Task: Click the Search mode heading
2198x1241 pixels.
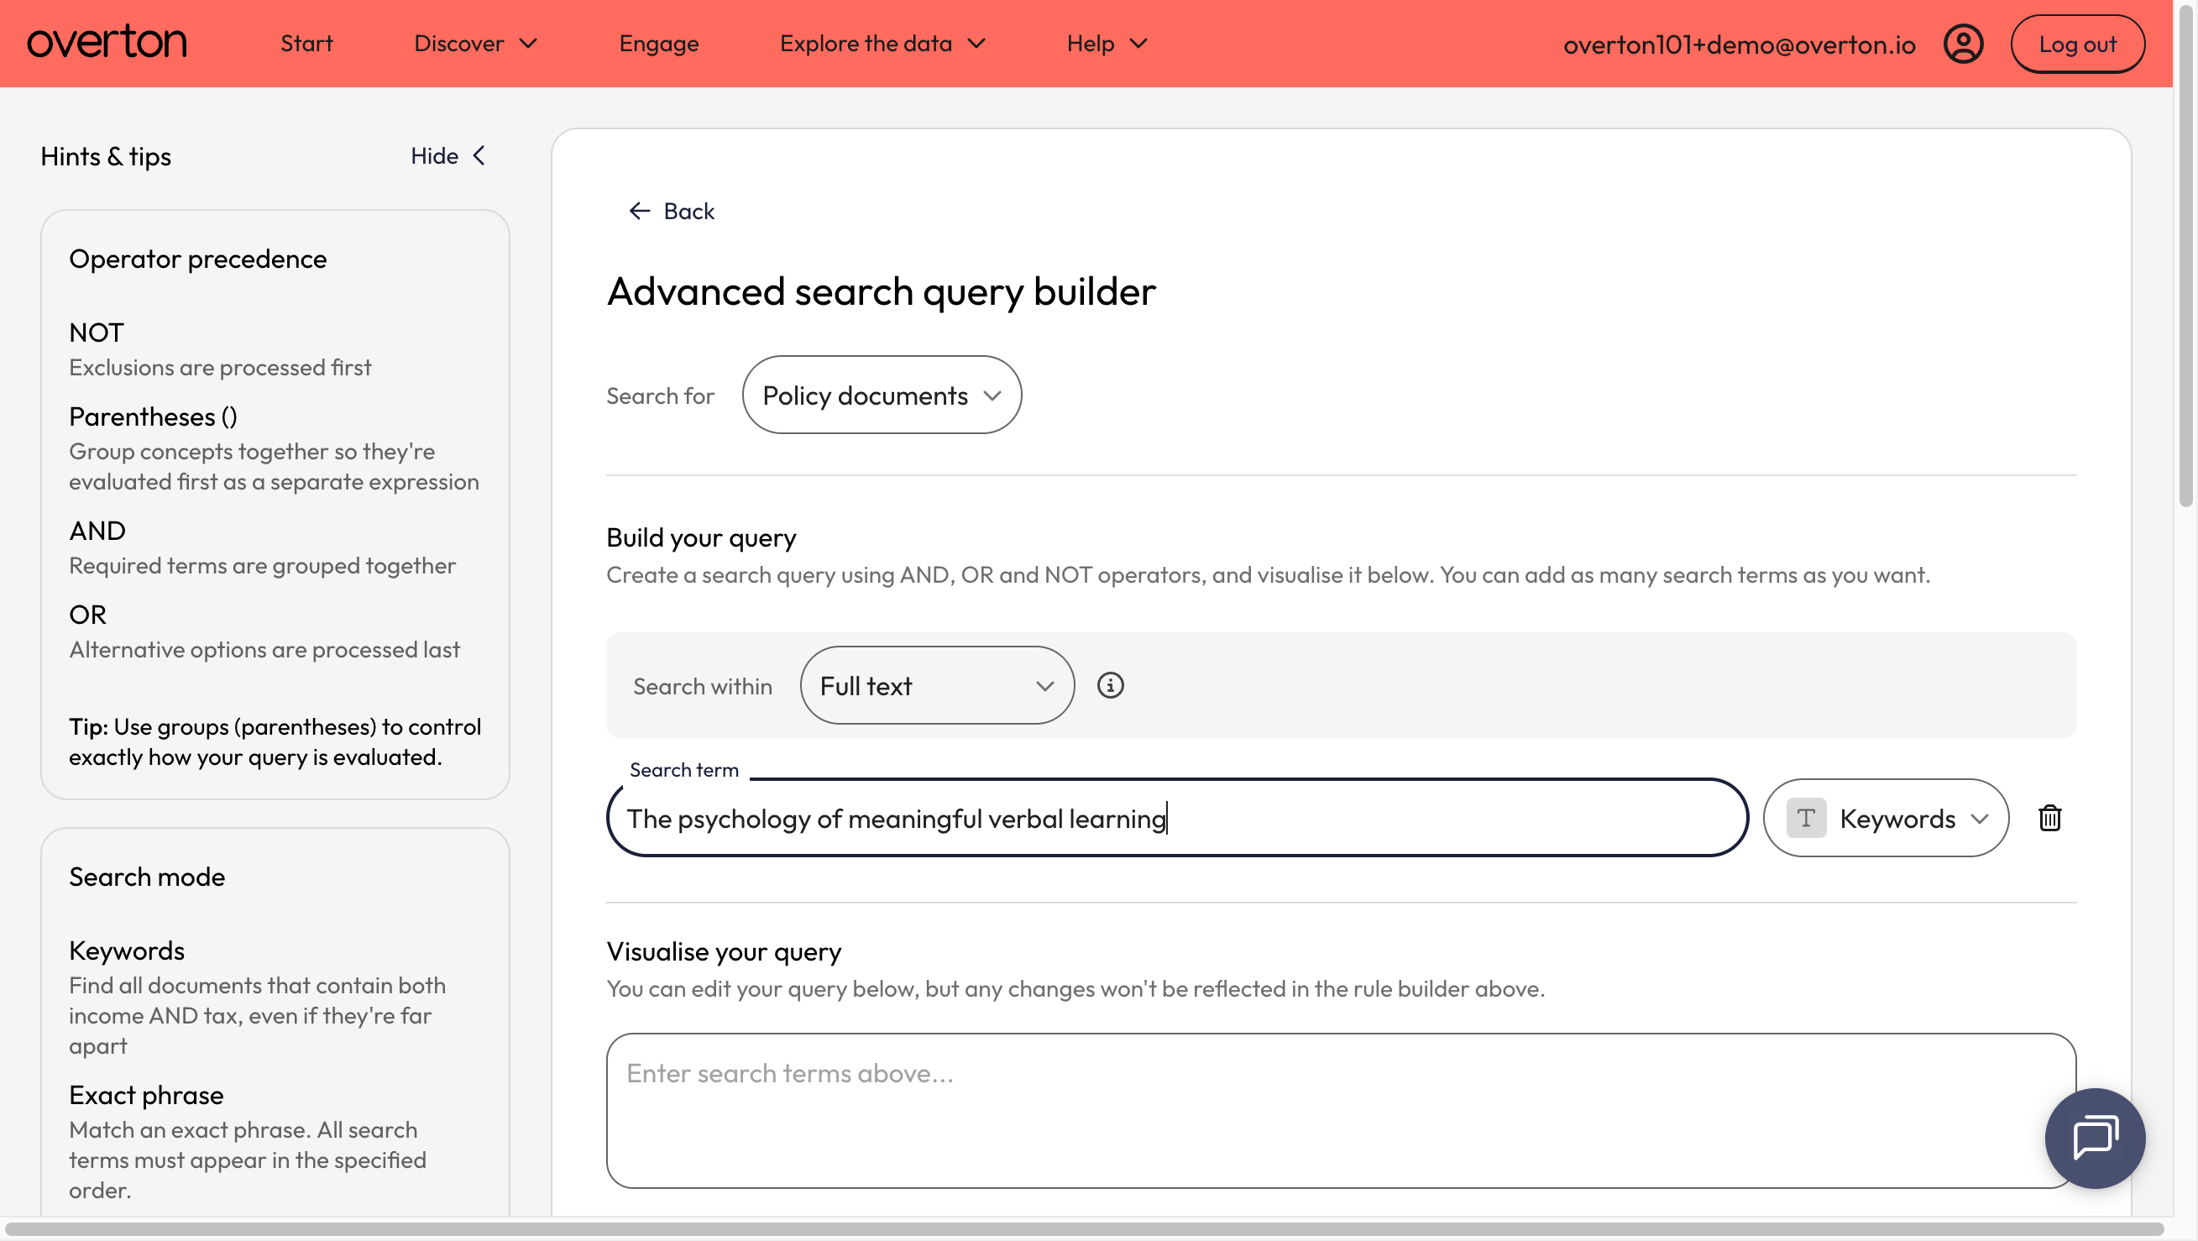Action: 147,877
